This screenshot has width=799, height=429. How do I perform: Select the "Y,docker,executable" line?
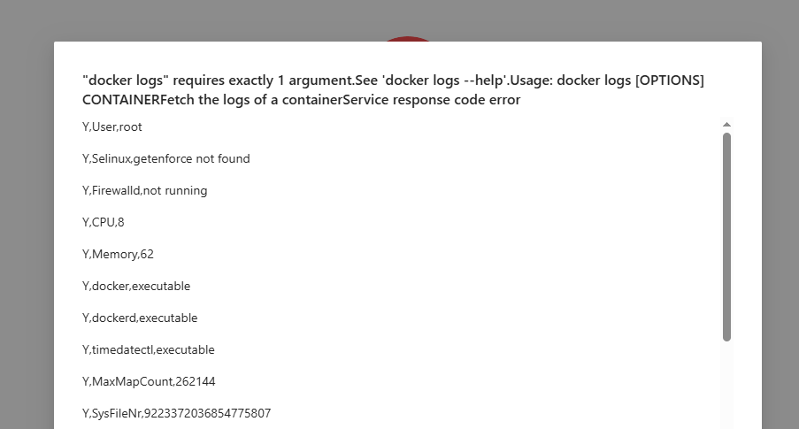(135, 286)
